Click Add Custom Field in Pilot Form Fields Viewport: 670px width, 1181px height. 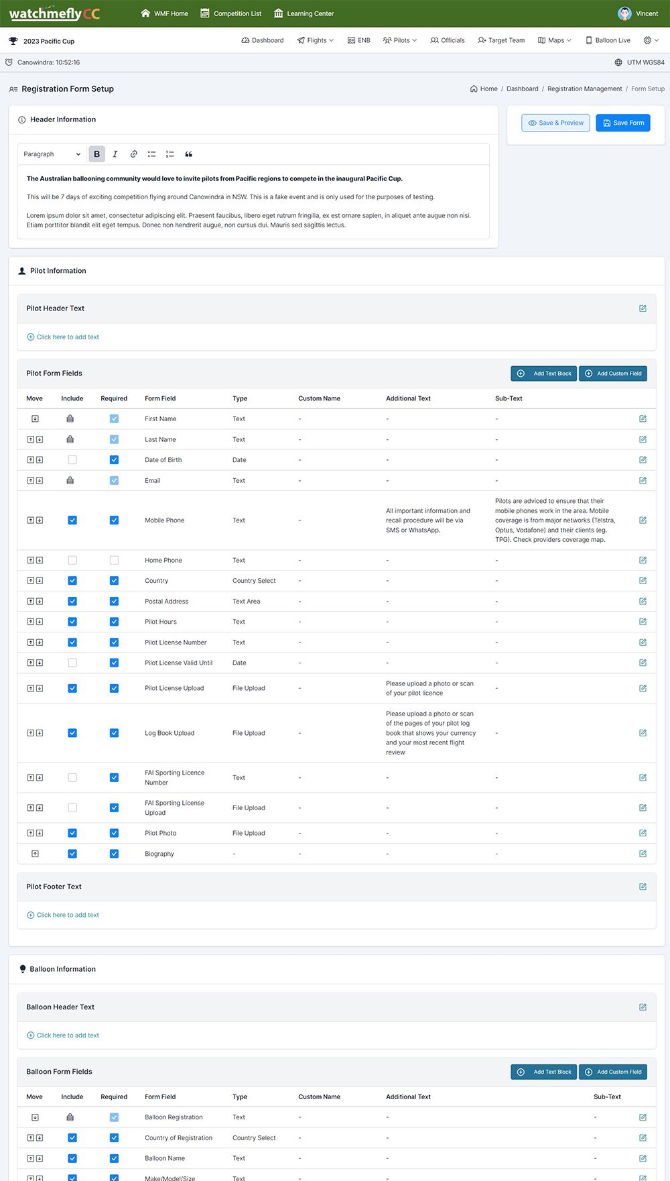(612, 374)
